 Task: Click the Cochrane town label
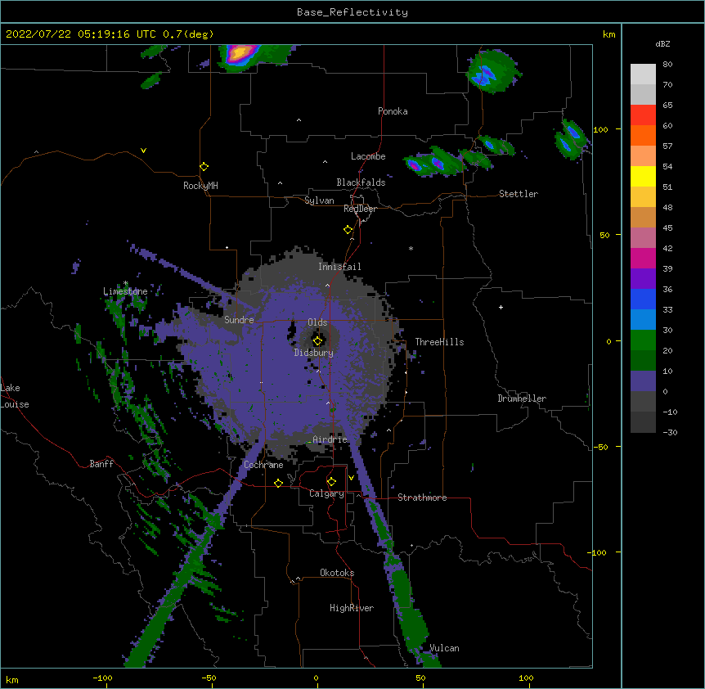263,465
